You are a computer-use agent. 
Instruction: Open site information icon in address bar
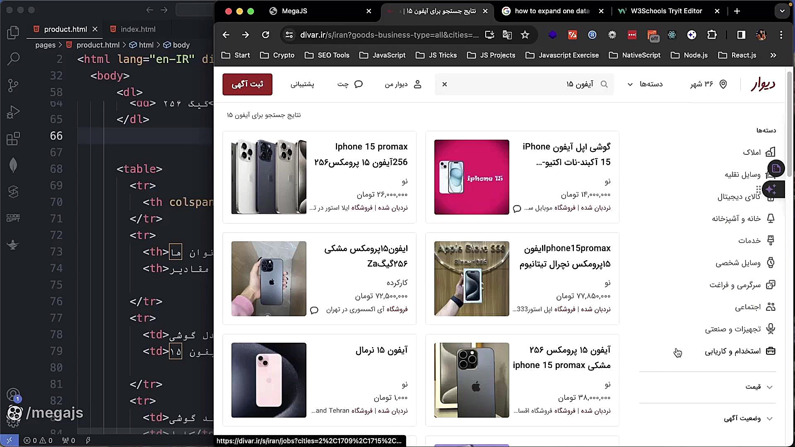[x=289, y=35]
